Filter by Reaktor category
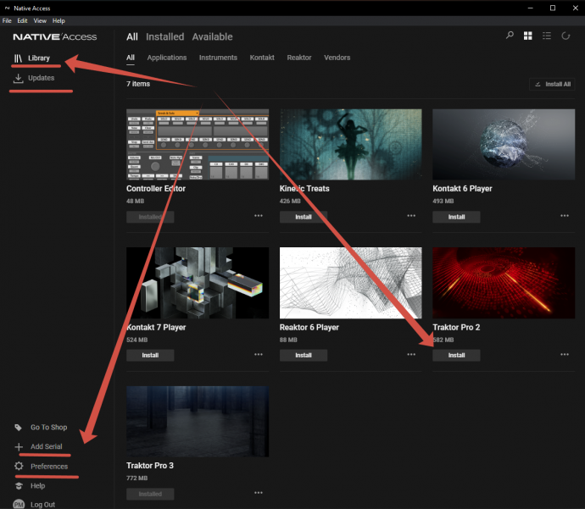This screenshot has width=585, height=509. [298, 58]
